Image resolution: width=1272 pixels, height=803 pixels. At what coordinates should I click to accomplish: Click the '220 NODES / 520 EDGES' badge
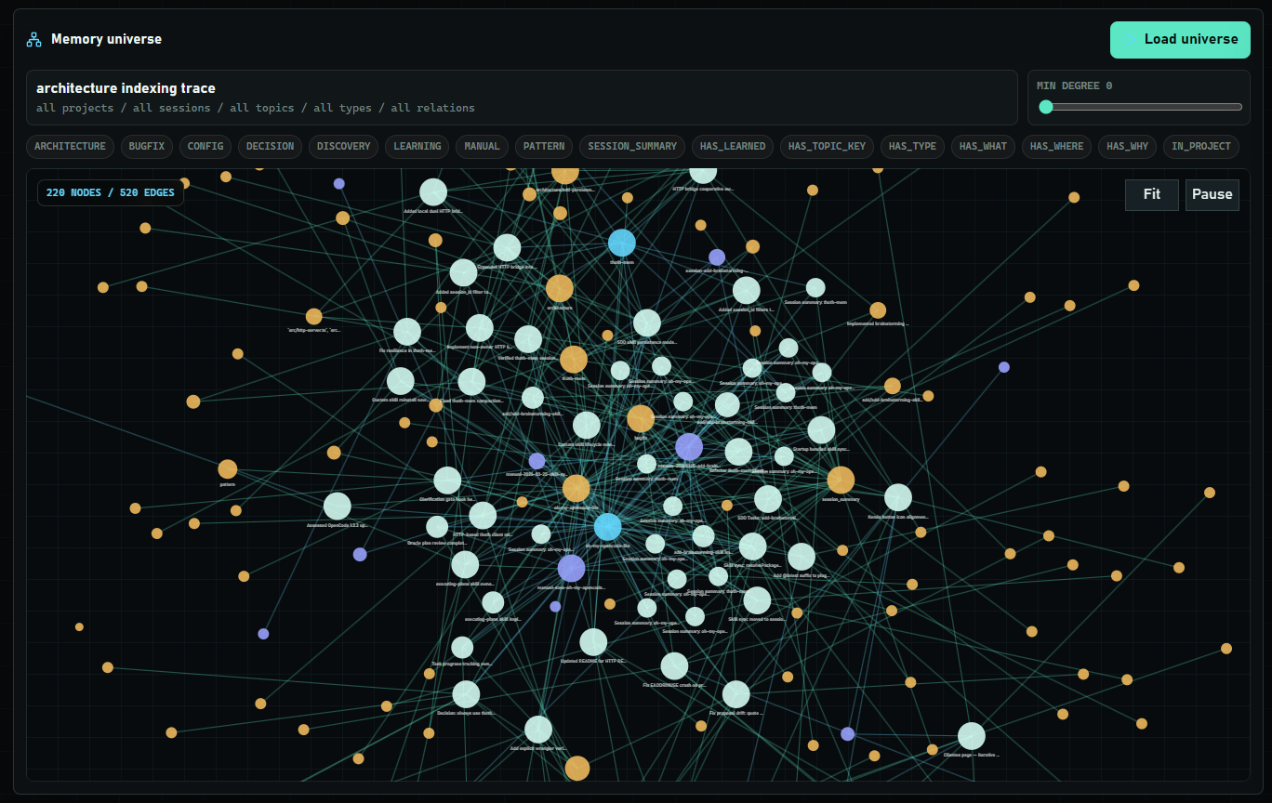coord(111,192)
